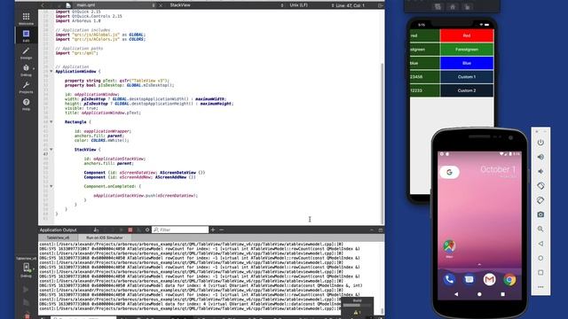Click the simulator toolbar home icon
The image size is (568, 319).
click(x=453, y=7)
